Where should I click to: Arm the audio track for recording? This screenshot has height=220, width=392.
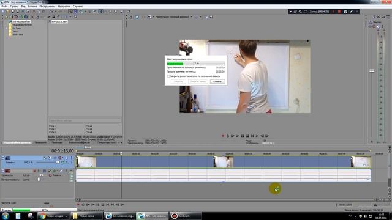34,171
